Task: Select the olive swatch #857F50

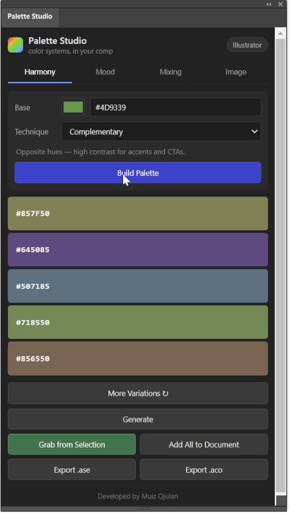Action: pos(138,213)
